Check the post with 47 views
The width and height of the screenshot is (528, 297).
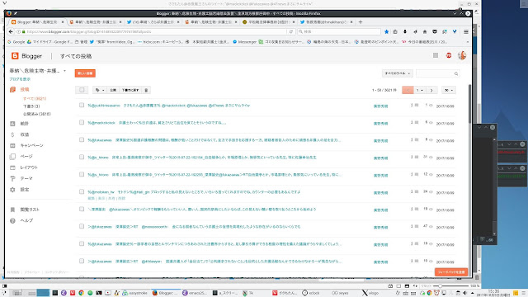(x=82, y=226)
